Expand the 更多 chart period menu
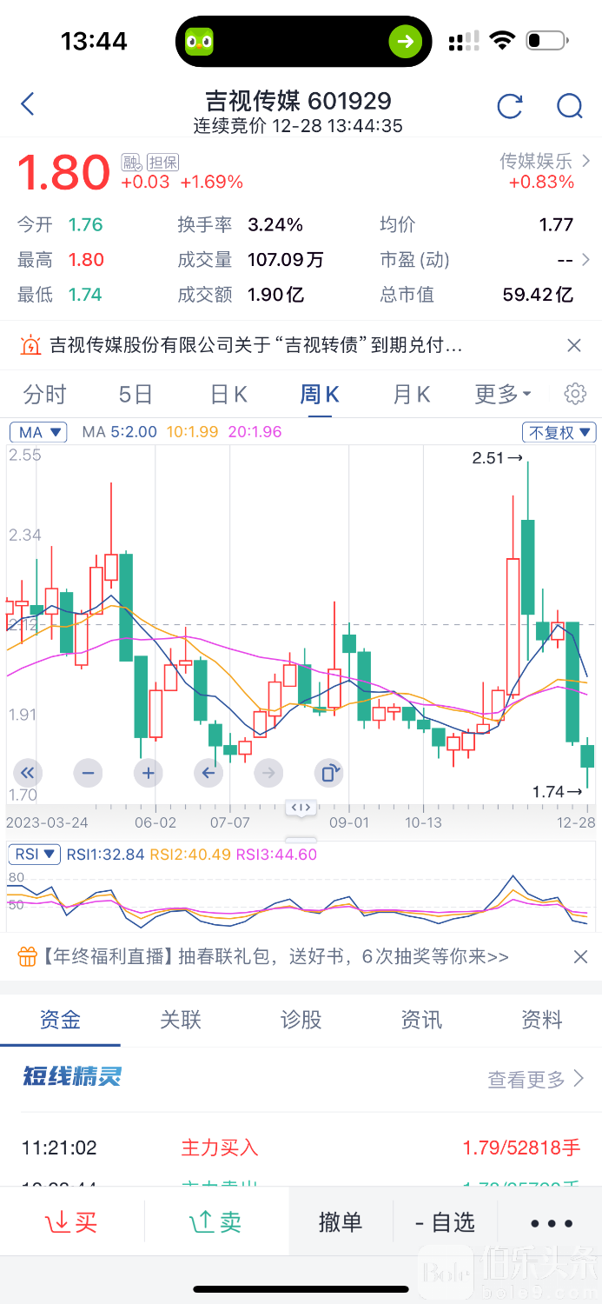The image size is (602, 1304). [x=502, y=395]
